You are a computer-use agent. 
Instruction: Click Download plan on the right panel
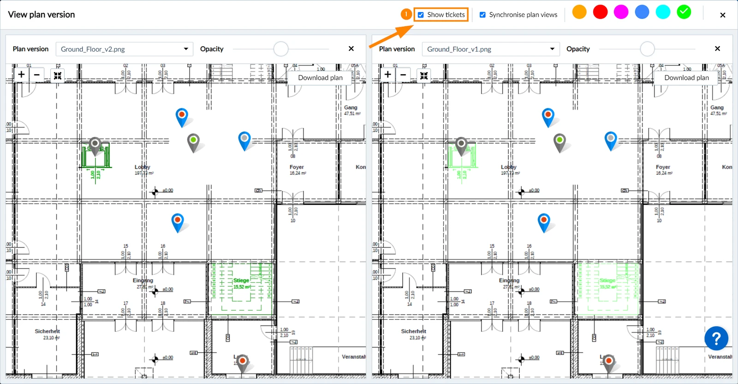click(686, 77)
